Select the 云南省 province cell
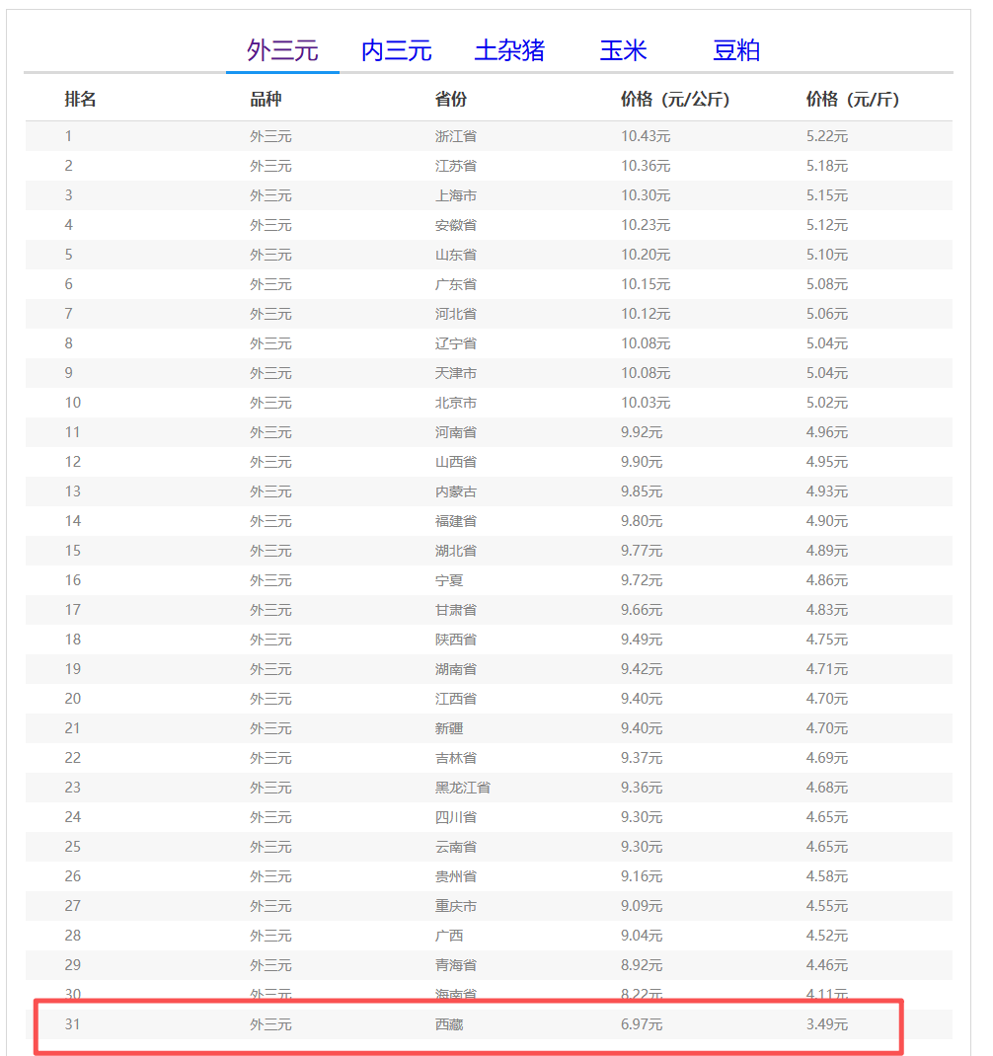The width and height of the screenshot is (993, 1056). (x=455, y=847)
